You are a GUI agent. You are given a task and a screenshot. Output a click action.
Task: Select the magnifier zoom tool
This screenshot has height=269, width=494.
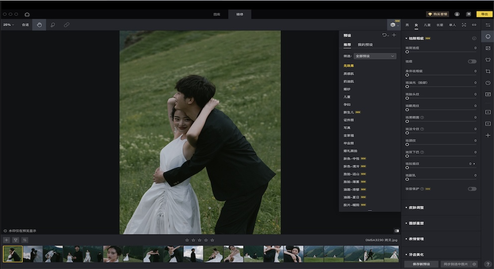53,25
